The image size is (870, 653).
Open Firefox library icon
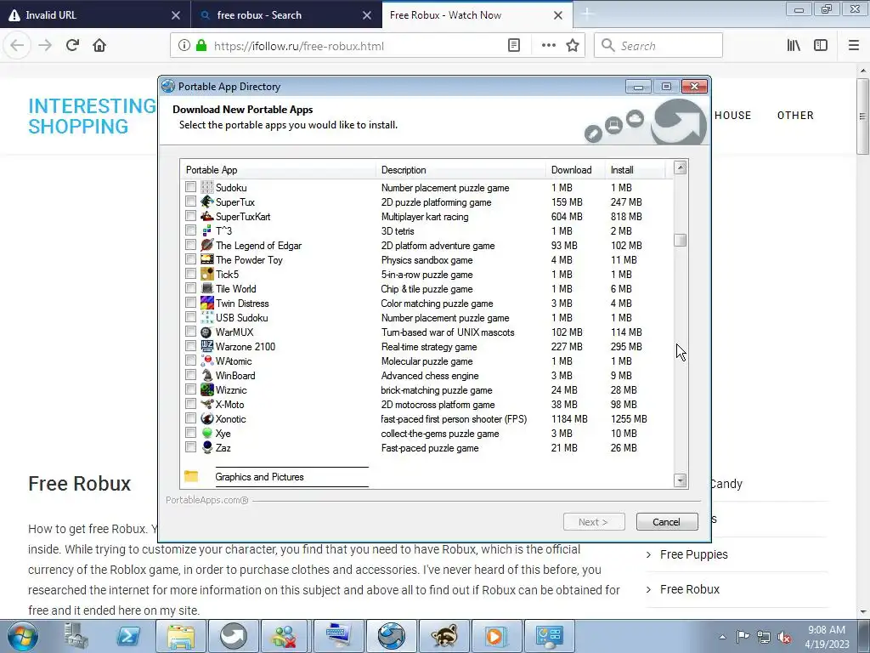(x=794, y=46)
